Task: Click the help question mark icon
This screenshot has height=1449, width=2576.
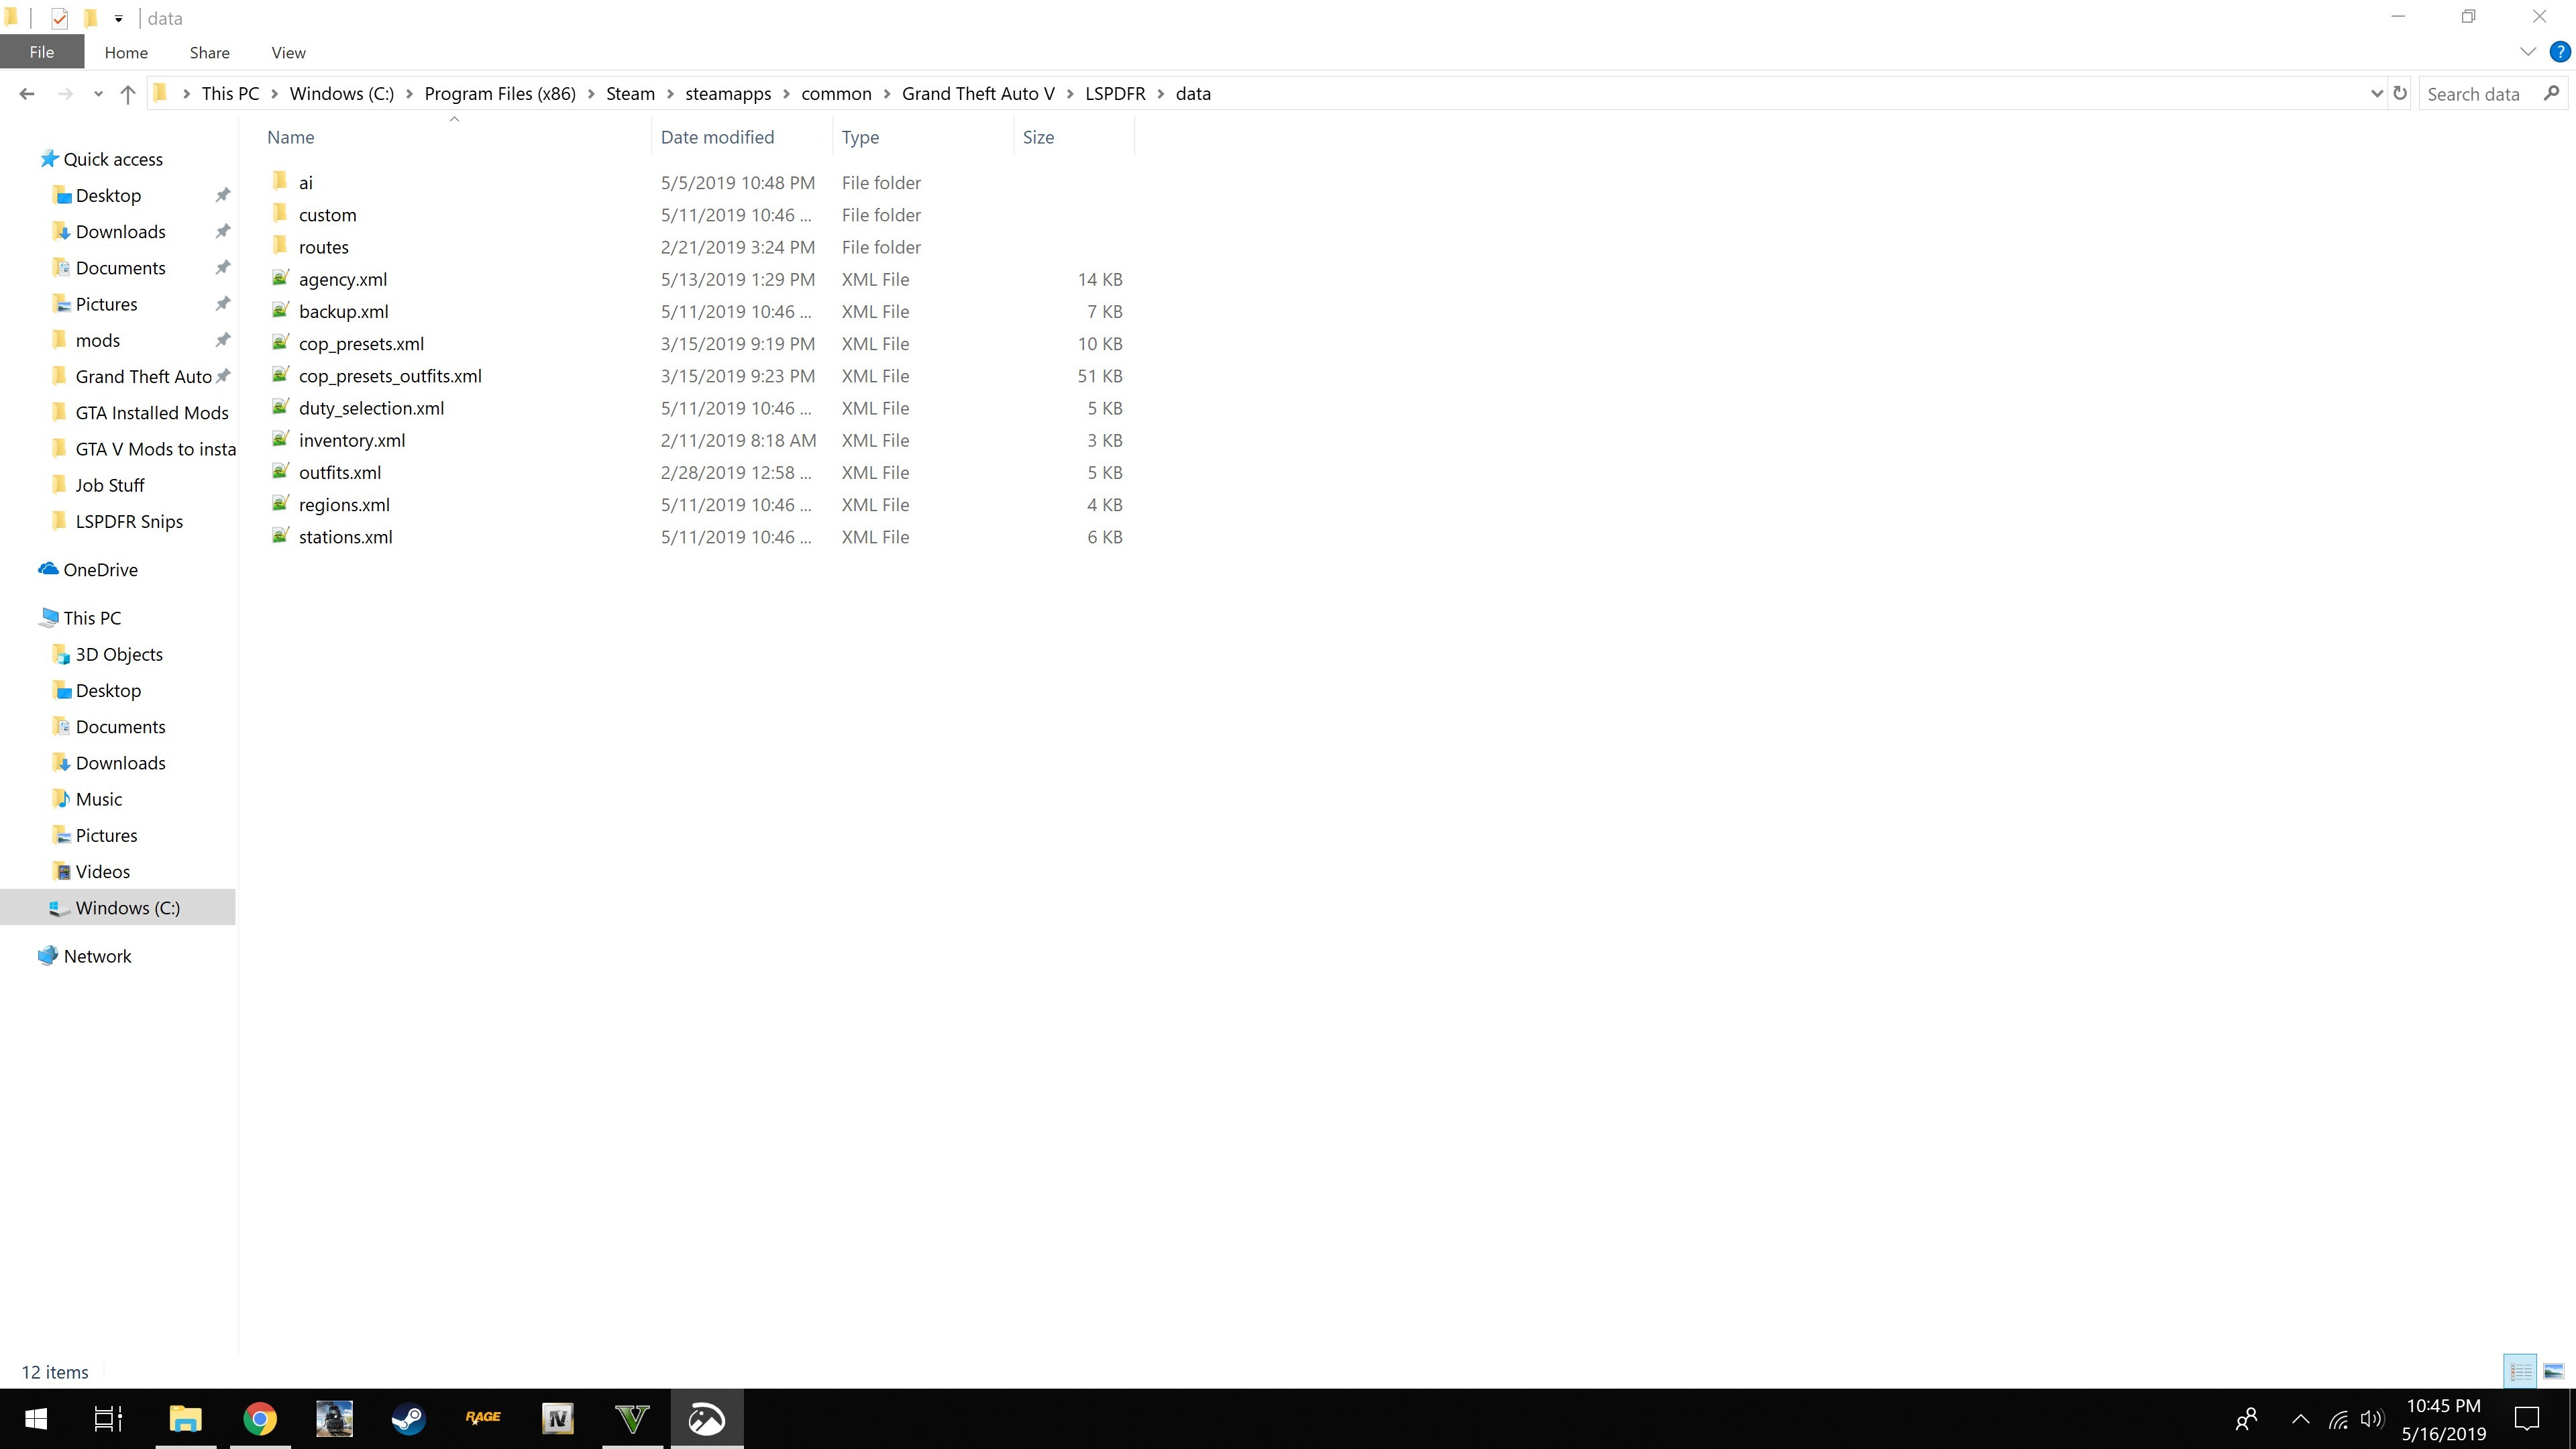Action: click(2559, 52)
